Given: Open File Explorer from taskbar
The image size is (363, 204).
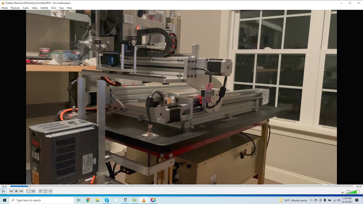Looking at the screenshot, I should point(97,200).
